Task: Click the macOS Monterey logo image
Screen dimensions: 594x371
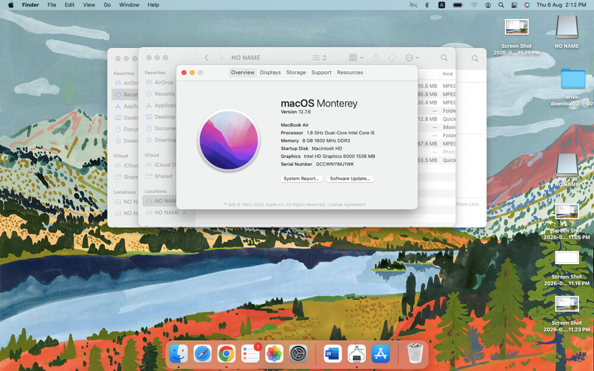Action: [x=229, y=140]
